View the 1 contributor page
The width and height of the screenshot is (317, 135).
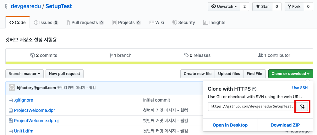tap(274, 55)
